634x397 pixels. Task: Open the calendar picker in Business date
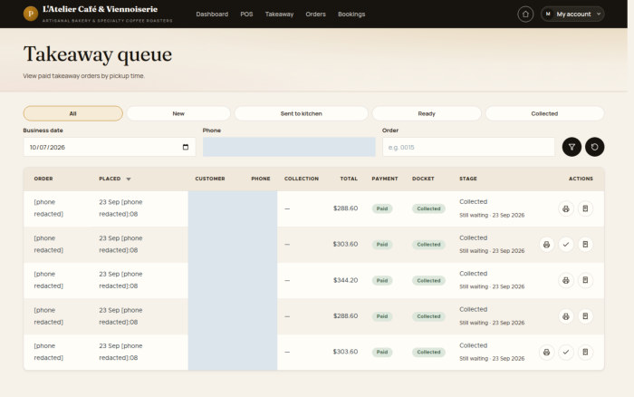point(186,147)
